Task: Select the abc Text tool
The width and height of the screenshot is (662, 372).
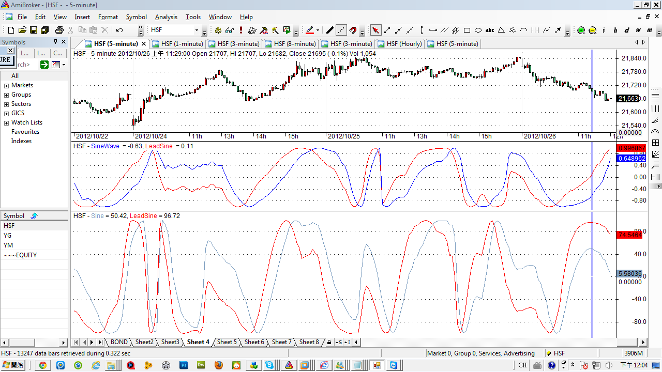Action: pyautogui.click(x=490, y=30)
